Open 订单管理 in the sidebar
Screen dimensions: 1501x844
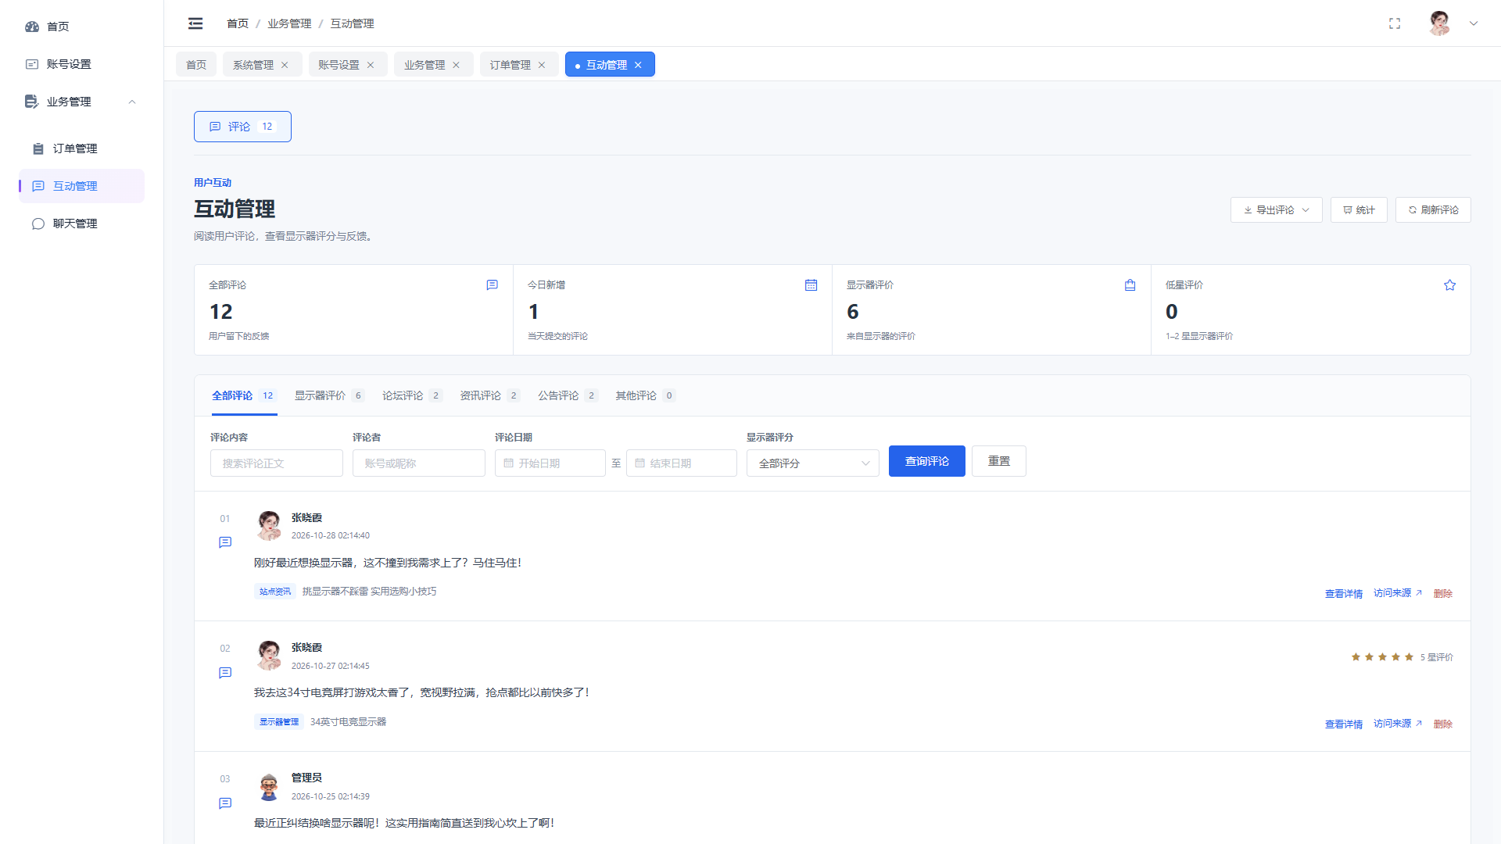(81, 148)
